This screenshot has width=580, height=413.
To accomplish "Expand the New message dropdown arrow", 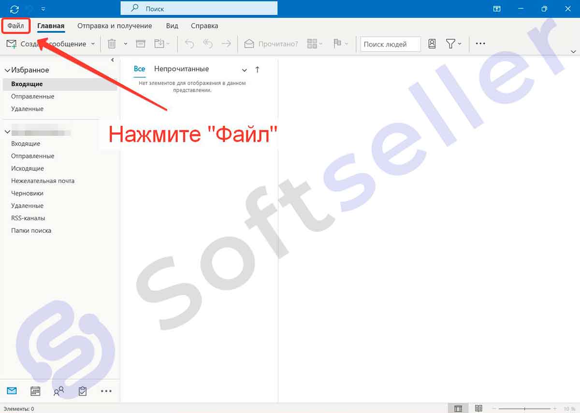I will tap(93, 44).
